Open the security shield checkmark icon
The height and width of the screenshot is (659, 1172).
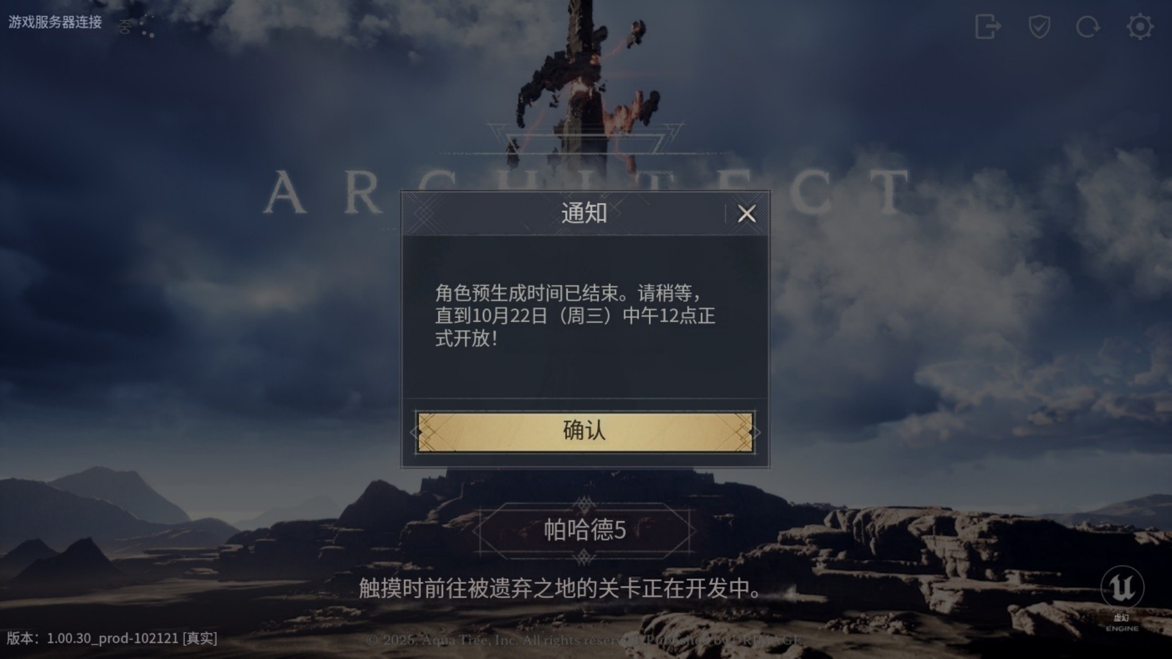coord(1039,26)
